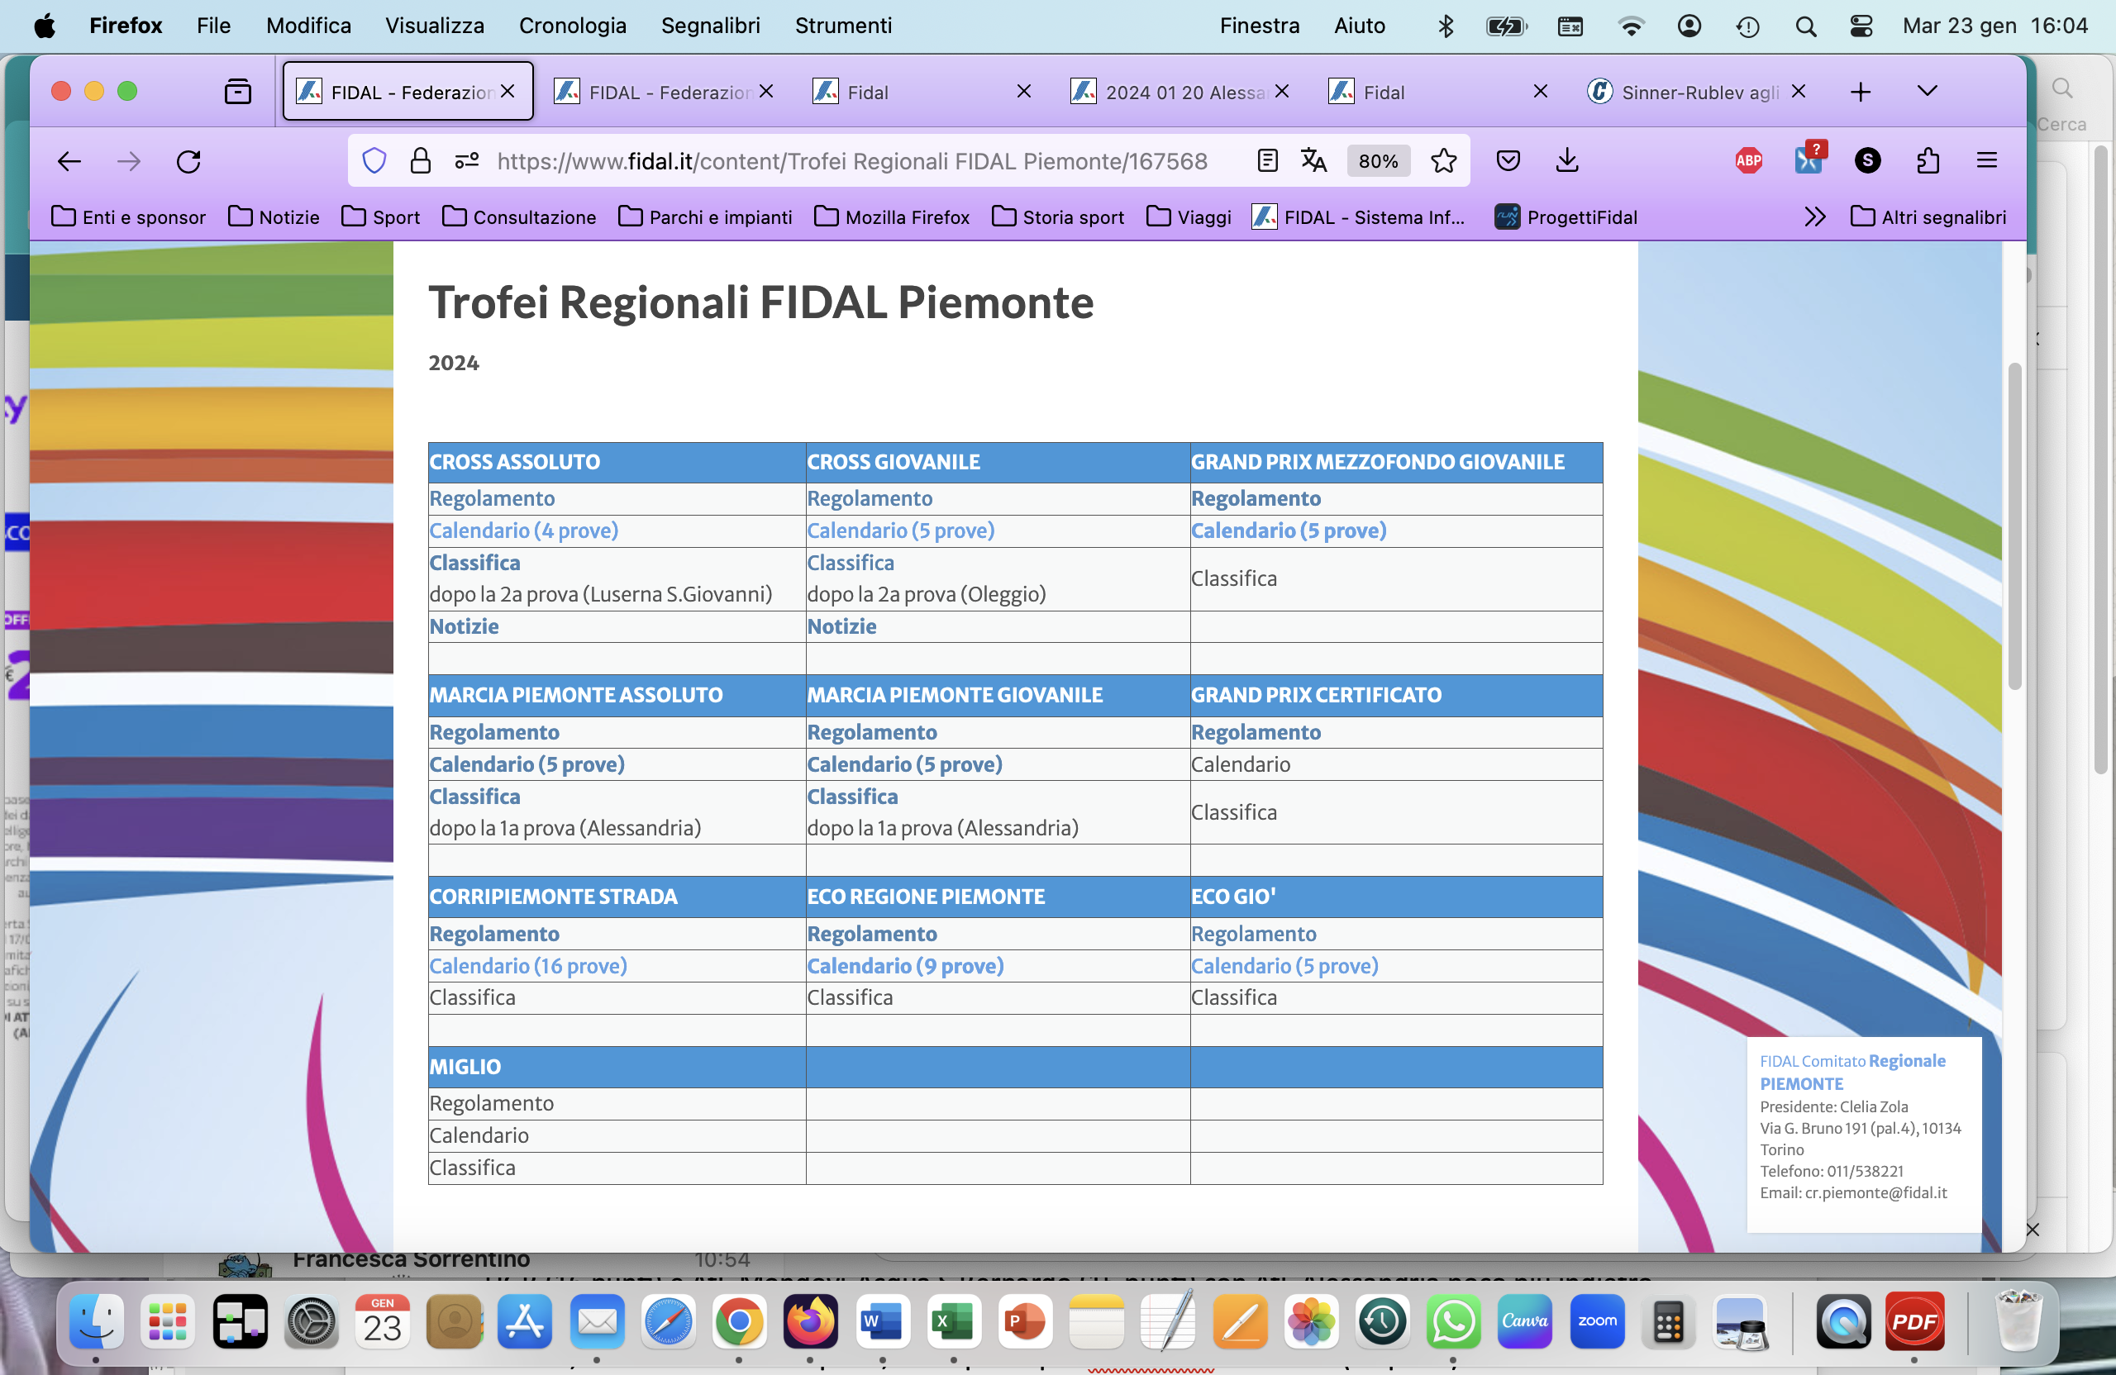This screenshot has height=1375, width=2116.
Task: Show more bookmarks toolbar items chevron
Action: (1814, 216)
